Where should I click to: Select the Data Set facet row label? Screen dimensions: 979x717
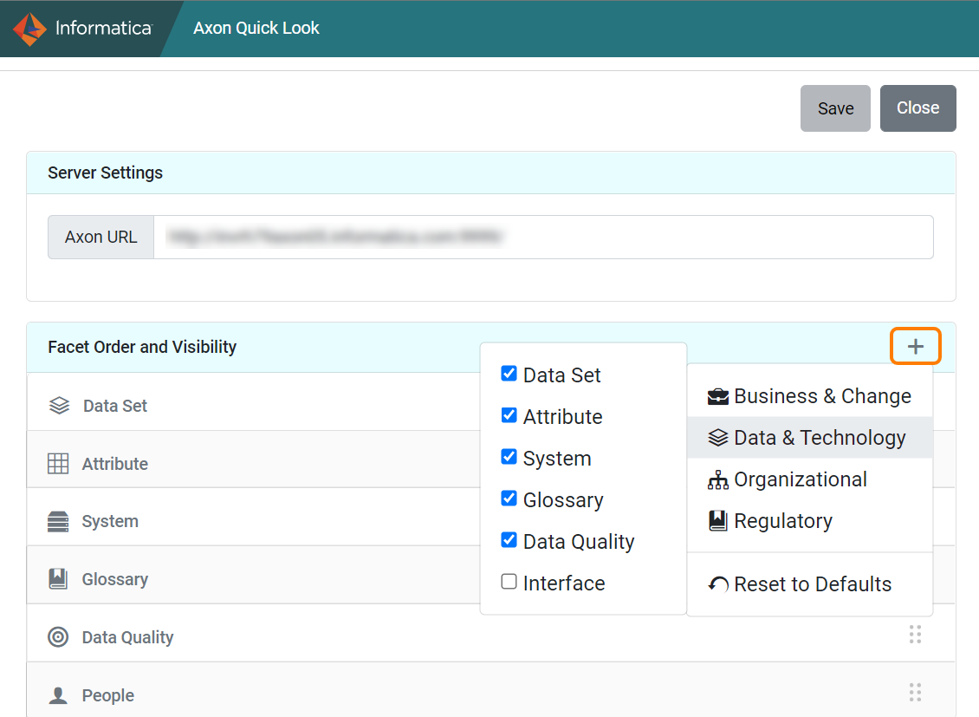click(x=115, y=406)
